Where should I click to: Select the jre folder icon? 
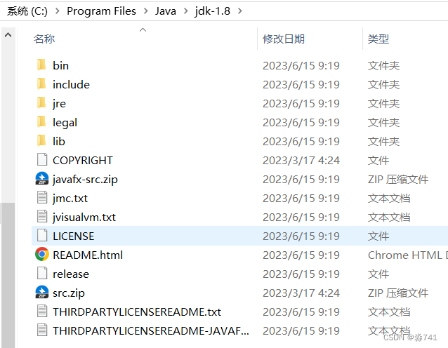coord(41,103)
